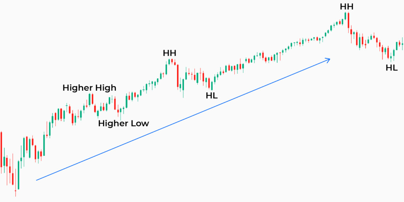Select the tall red candle after the middle HH peak
The image size is (404, 202).
tap(178, 75)
